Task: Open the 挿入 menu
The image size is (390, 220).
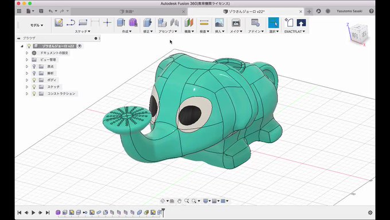Action: (220, 32)
